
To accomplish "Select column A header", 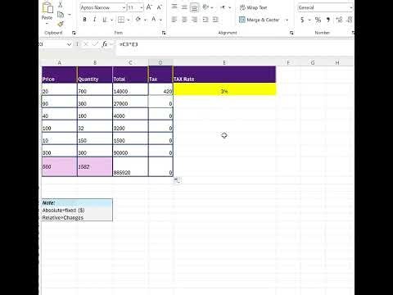I will coord(59,62).
